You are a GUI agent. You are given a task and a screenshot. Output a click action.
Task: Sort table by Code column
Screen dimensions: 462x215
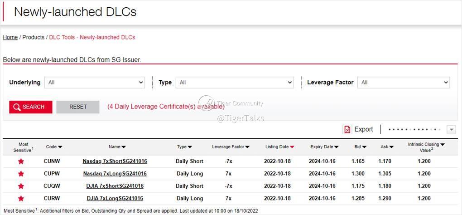pyautogui.click(x=54, y=147)
